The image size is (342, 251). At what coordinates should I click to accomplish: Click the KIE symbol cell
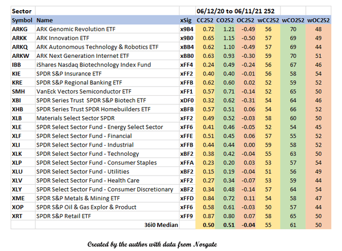[23, 74]
